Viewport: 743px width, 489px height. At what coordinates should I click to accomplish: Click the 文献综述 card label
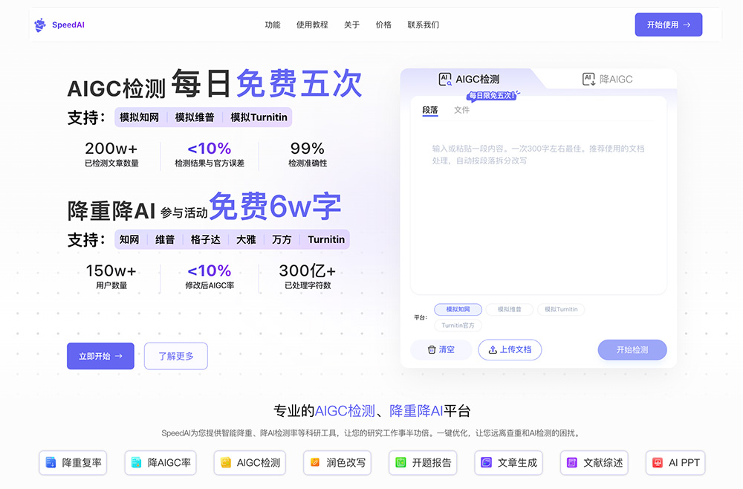[x=603, y=462]
